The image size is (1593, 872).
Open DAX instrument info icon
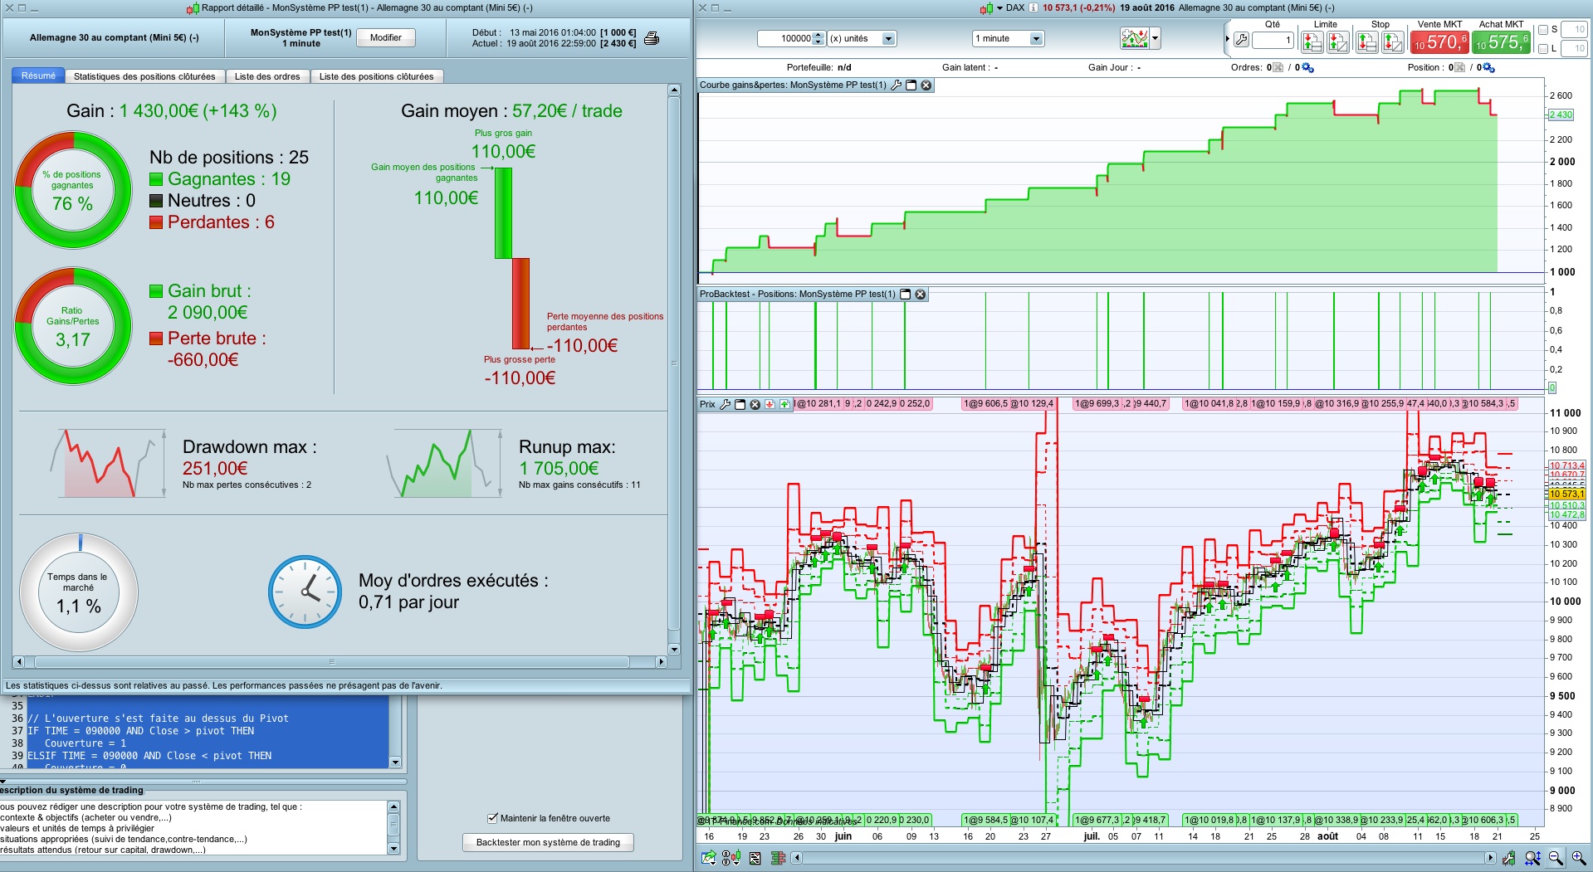click(1033, 7)
